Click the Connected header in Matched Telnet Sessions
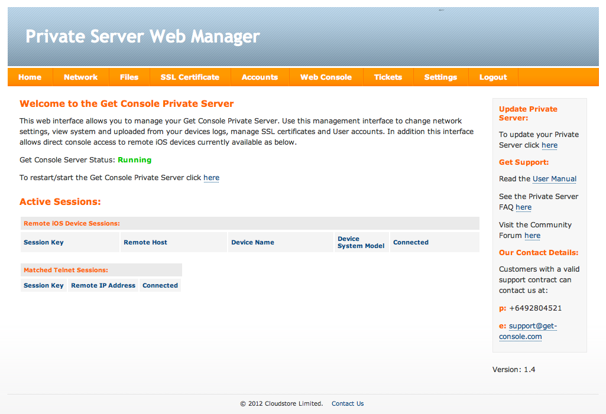606x414 pixels. tap(160, 285)
